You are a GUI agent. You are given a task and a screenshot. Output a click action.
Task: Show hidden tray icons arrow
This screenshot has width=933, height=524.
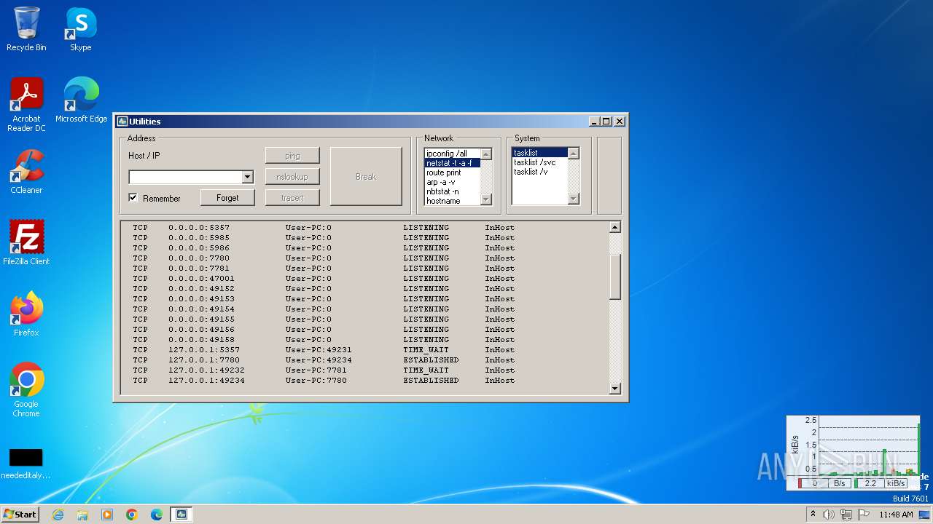813,515
